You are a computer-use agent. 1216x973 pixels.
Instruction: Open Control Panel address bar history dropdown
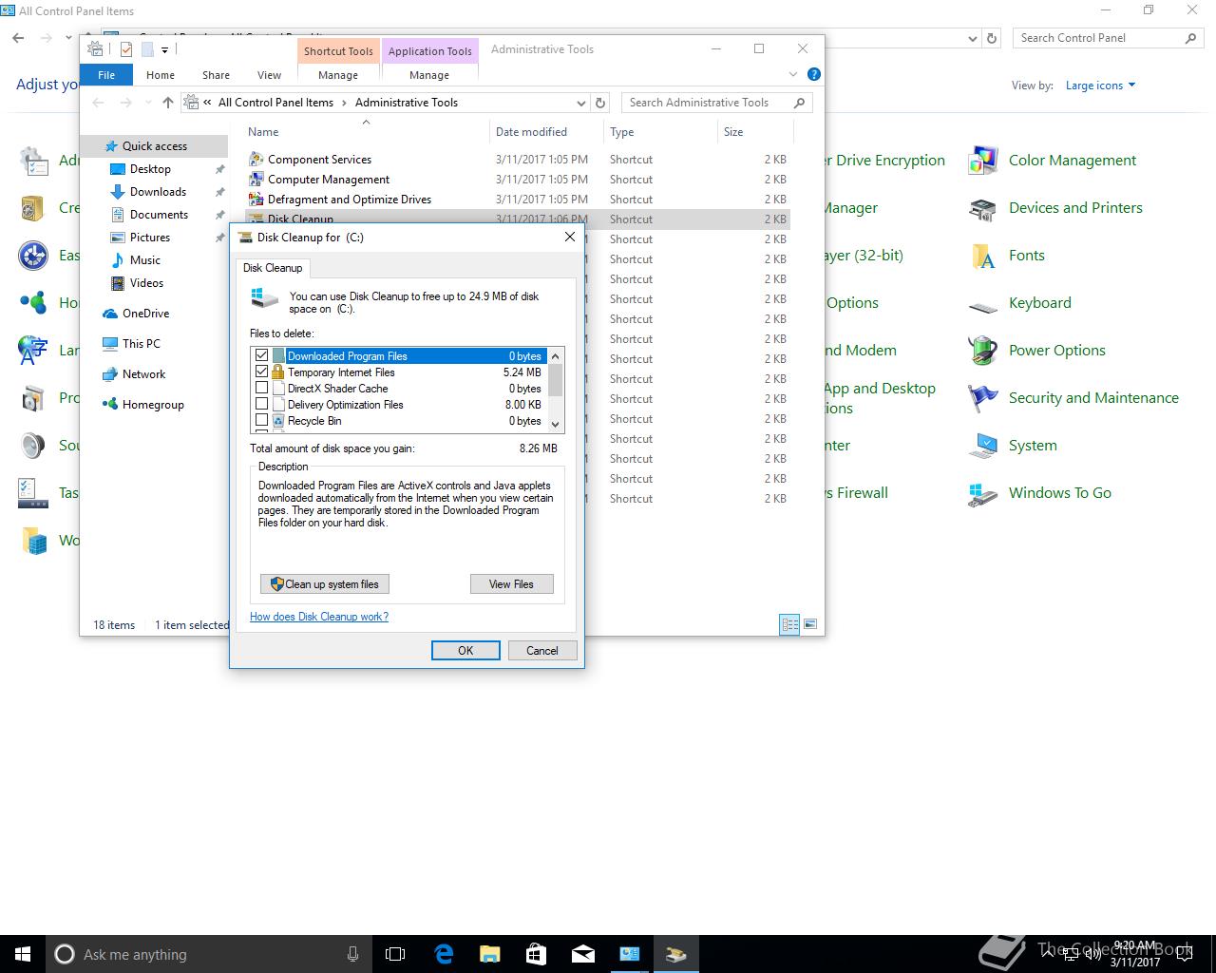[x=973, y=39]
